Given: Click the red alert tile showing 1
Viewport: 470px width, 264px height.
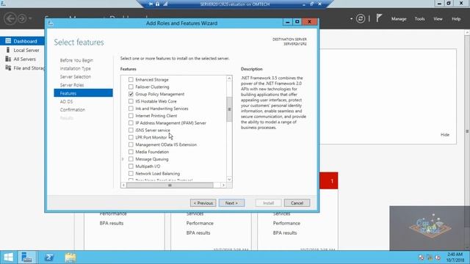Looking at the screenshot, I should pyautogui.click(x=329, y=181).
